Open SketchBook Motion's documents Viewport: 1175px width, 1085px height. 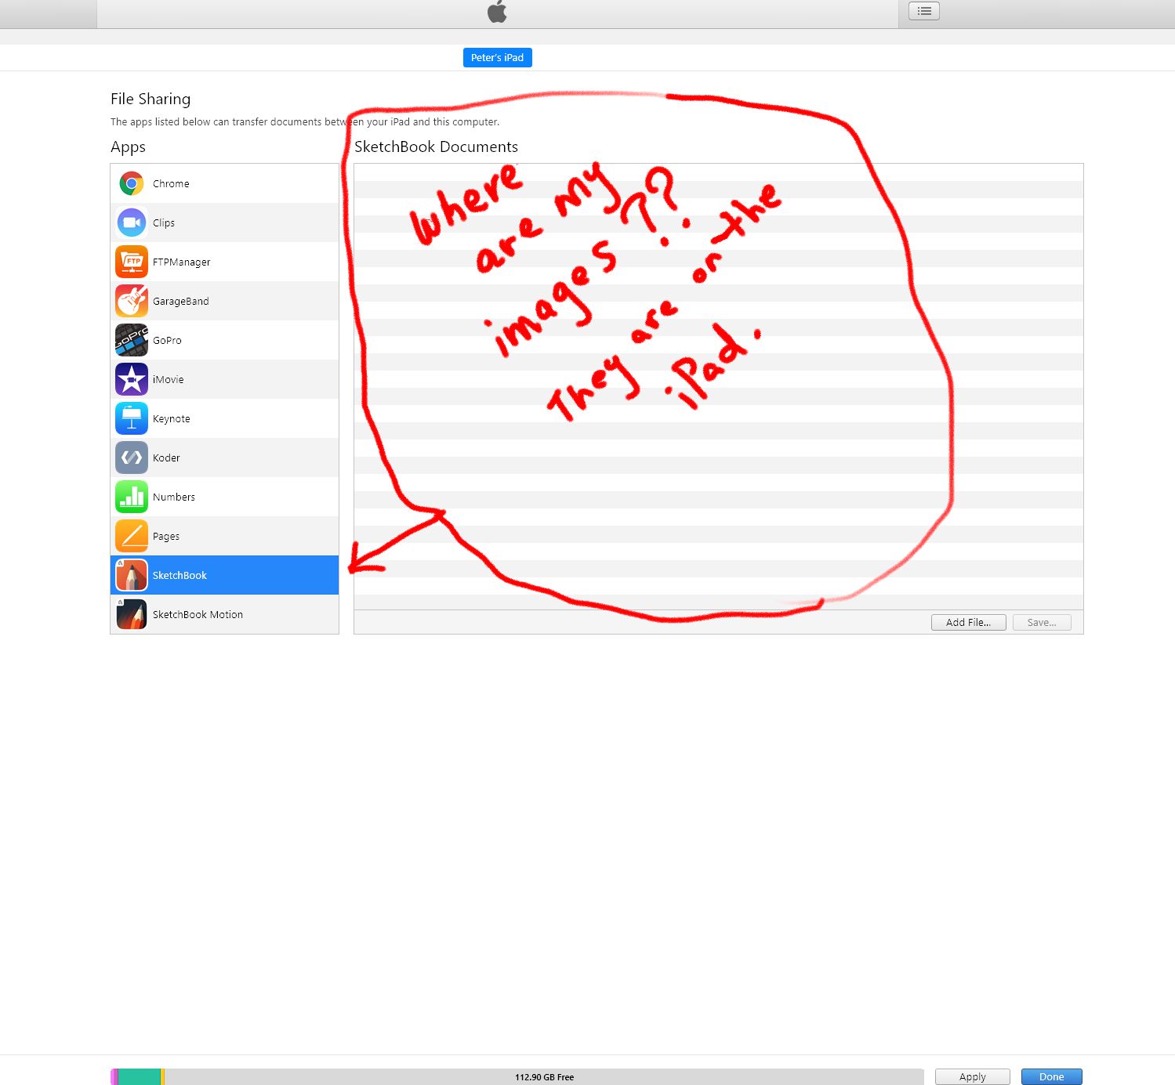tap(131, 614)
